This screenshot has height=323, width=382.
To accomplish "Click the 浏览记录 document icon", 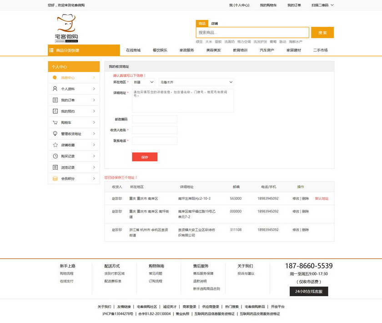I will (55, 167).
